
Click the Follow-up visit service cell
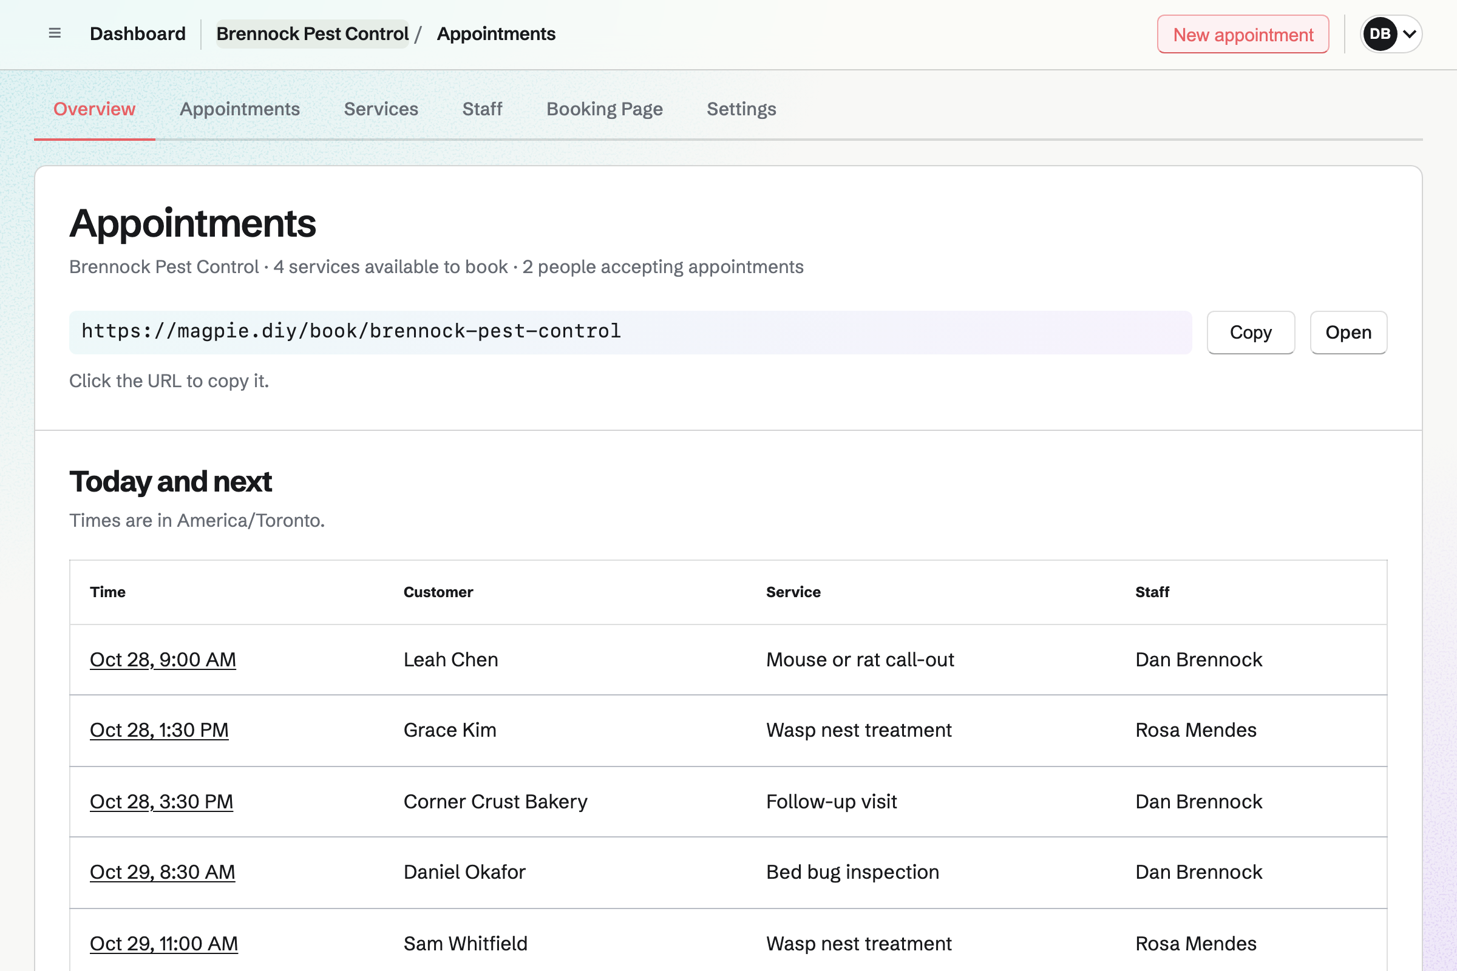(x=831, y=801)
